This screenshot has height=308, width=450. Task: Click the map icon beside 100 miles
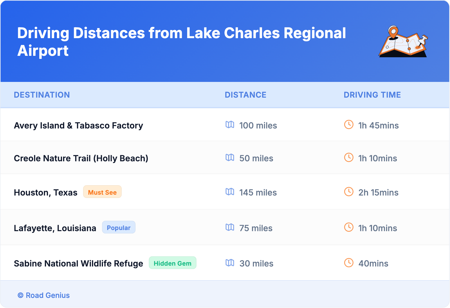(230, 125)
